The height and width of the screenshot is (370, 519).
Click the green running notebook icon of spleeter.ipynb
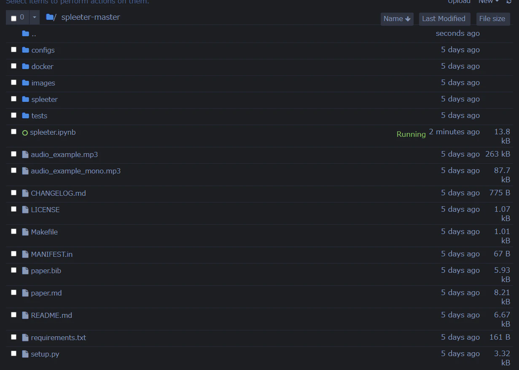click(25, 133)
